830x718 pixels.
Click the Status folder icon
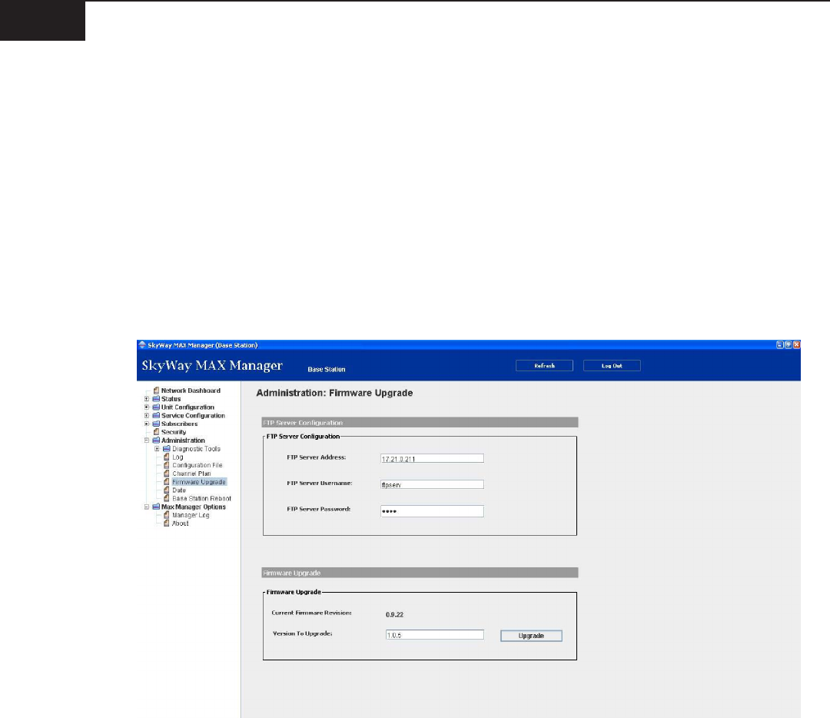[x=156, y=399]
